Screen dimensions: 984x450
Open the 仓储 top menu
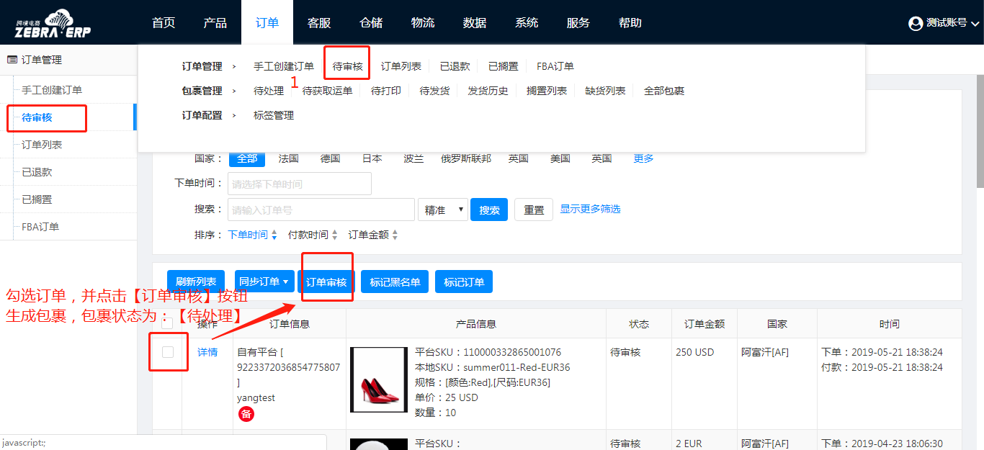[x=371, y=22]
